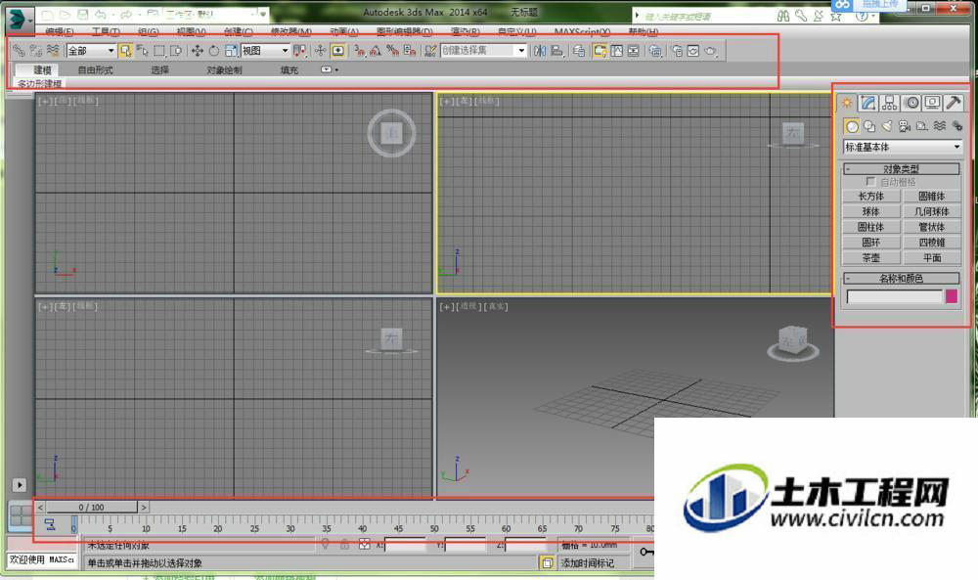Click the Mirror tool icon
The width and height of the screenshot is (978, 580).
point(540,51)
